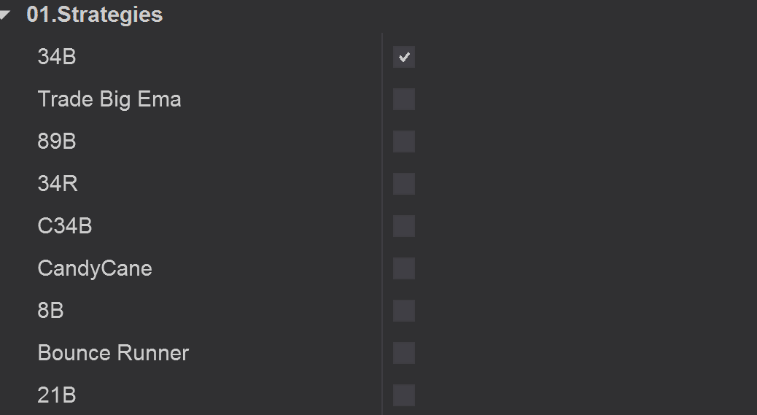Check the 21B strategy checkbox

click(404, 395)
